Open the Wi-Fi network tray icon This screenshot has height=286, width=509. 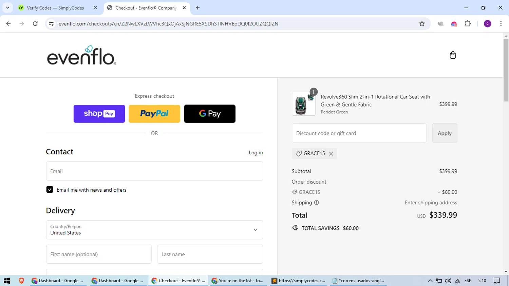457,281
